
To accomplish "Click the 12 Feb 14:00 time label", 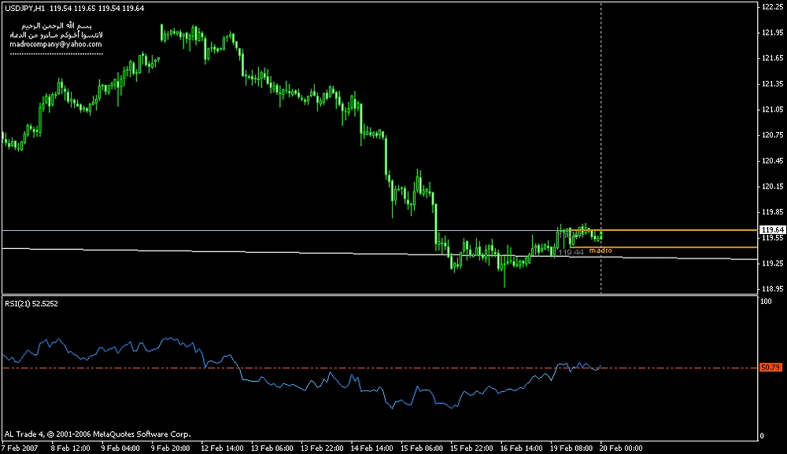I will 222,448.
